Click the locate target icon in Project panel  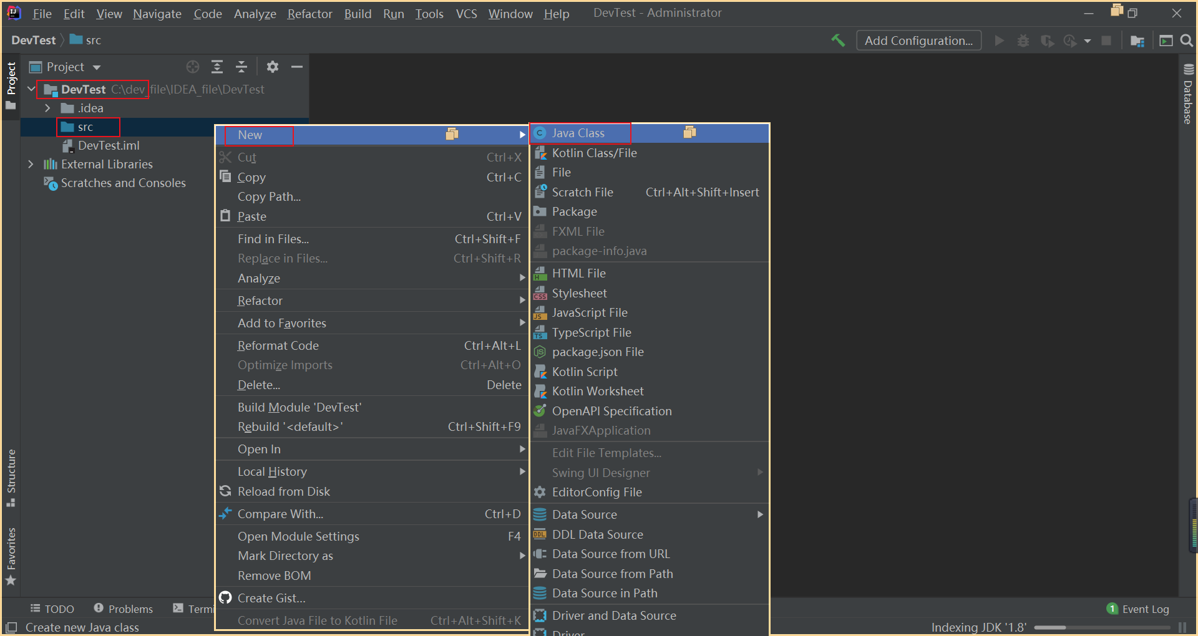click(193, 67)
